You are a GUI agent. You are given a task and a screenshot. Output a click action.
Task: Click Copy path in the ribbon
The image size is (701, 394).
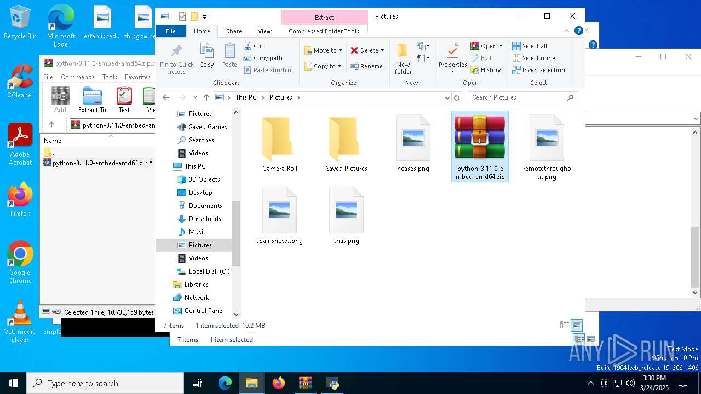click(263, 58)
